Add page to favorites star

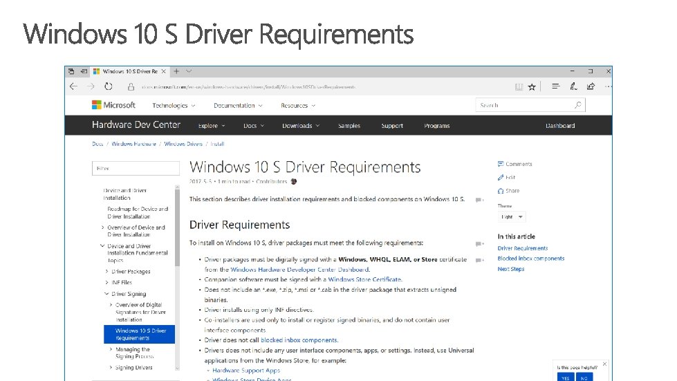point(532,87)
